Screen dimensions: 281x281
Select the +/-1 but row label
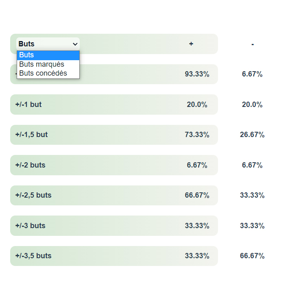[28, 105]
